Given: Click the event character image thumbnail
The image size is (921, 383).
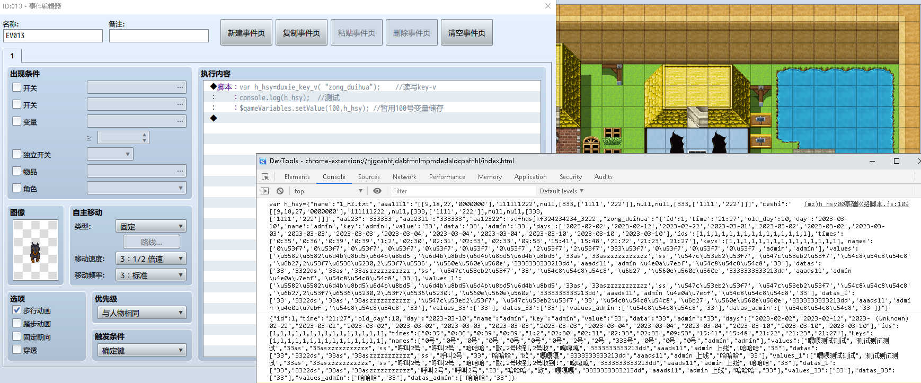Looking at the screenshot, I should (36, 250).
